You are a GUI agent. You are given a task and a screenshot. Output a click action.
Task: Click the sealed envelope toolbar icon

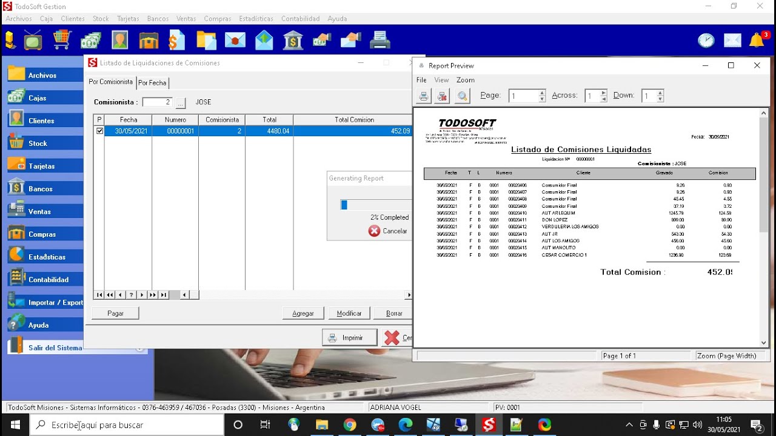point(235,41)
